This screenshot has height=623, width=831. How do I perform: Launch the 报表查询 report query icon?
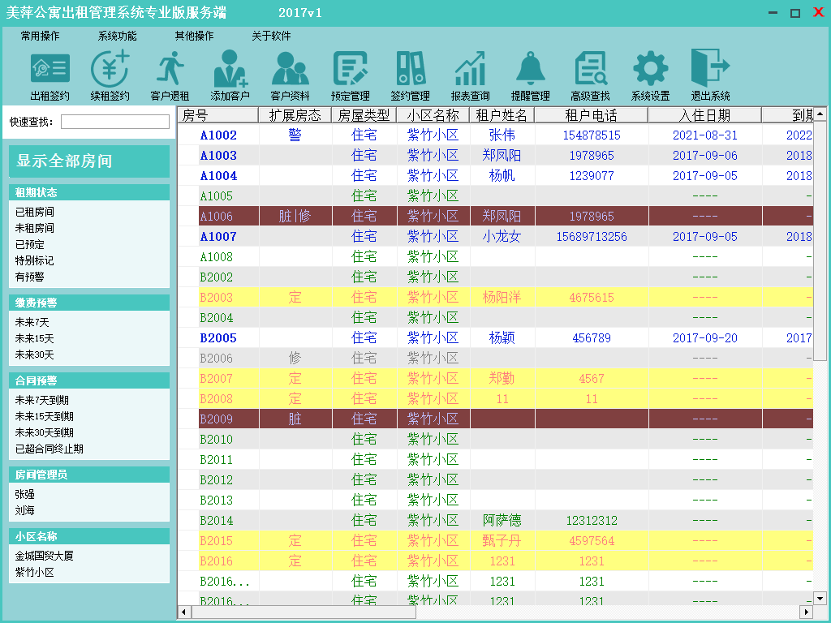[470, 71]
